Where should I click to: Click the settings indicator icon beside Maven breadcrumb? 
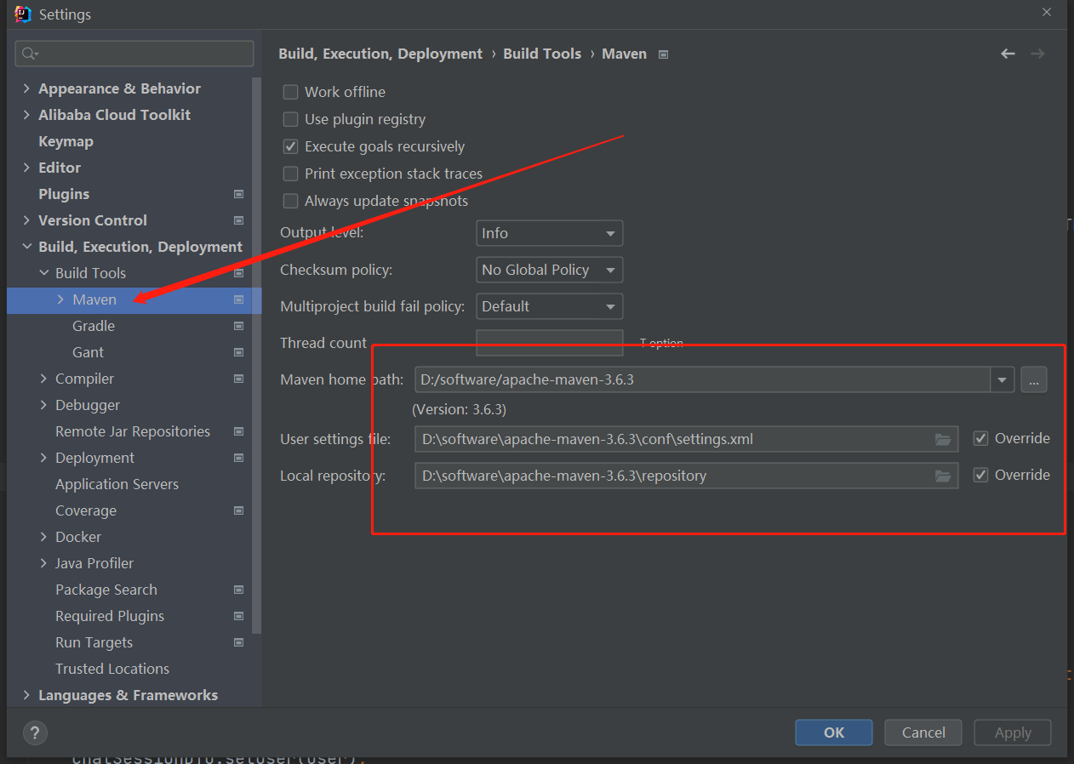coord(662,53)
